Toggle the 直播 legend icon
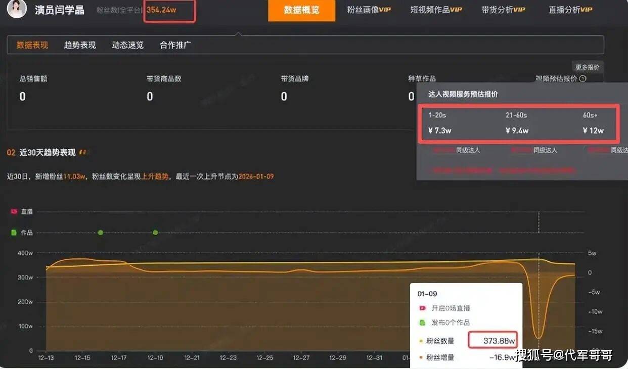Image resolution: width=628 pixels, height=369 pixels. [x=14, y=211]
